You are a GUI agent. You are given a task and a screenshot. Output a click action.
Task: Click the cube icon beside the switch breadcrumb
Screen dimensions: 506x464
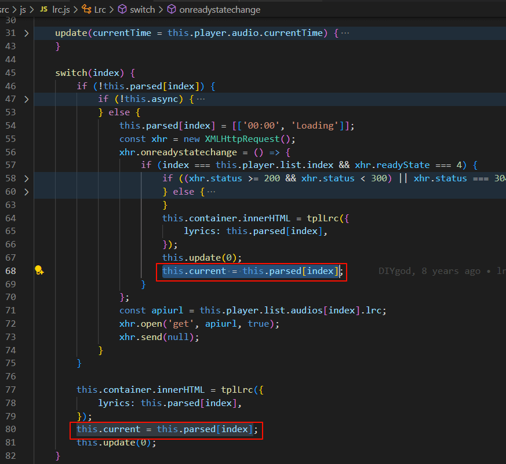(x=122, y=9)
